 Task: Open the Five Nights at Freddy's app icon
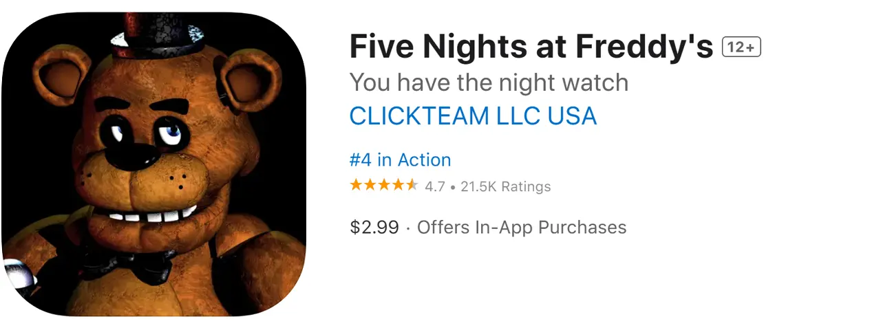point(153,164)
